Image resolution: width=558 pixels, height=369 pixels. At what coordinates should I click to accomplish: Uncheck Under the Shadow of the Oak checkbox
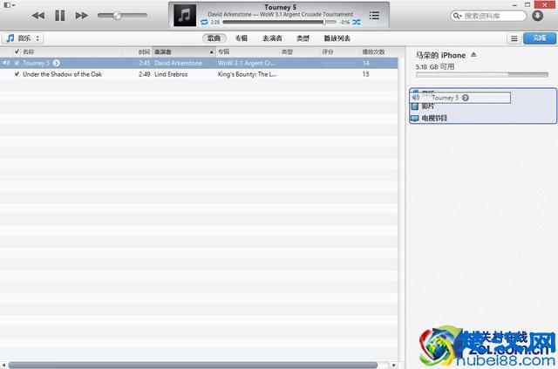pyautogui.click(x=17, y=74)
